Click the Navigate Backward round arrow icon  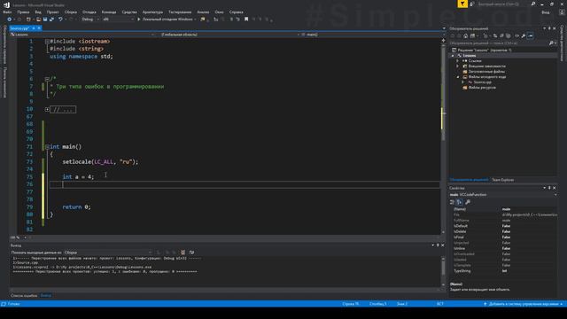(10, 19)
